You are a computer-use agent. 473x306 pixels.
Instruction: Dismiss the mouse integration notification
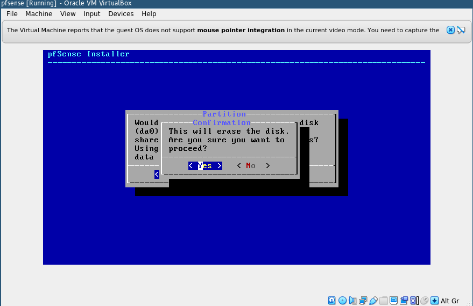[x=450, y=30]
